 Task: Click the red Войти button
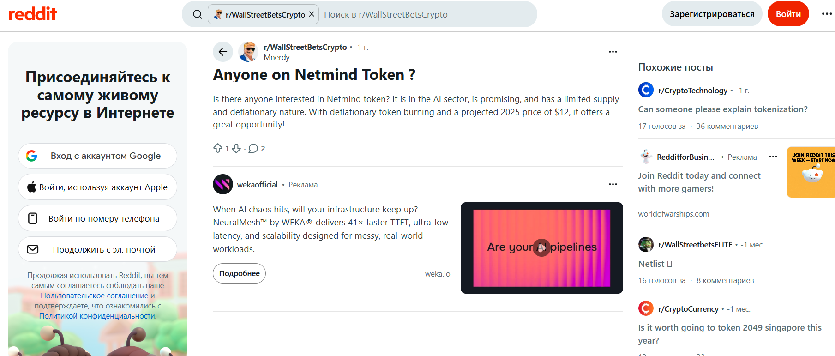(x=788, y=14)
